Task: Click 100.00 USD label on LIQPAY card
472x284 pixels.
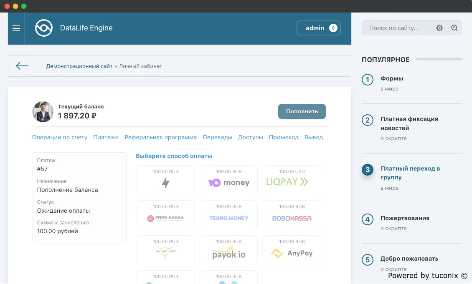Action: [292, 171]
